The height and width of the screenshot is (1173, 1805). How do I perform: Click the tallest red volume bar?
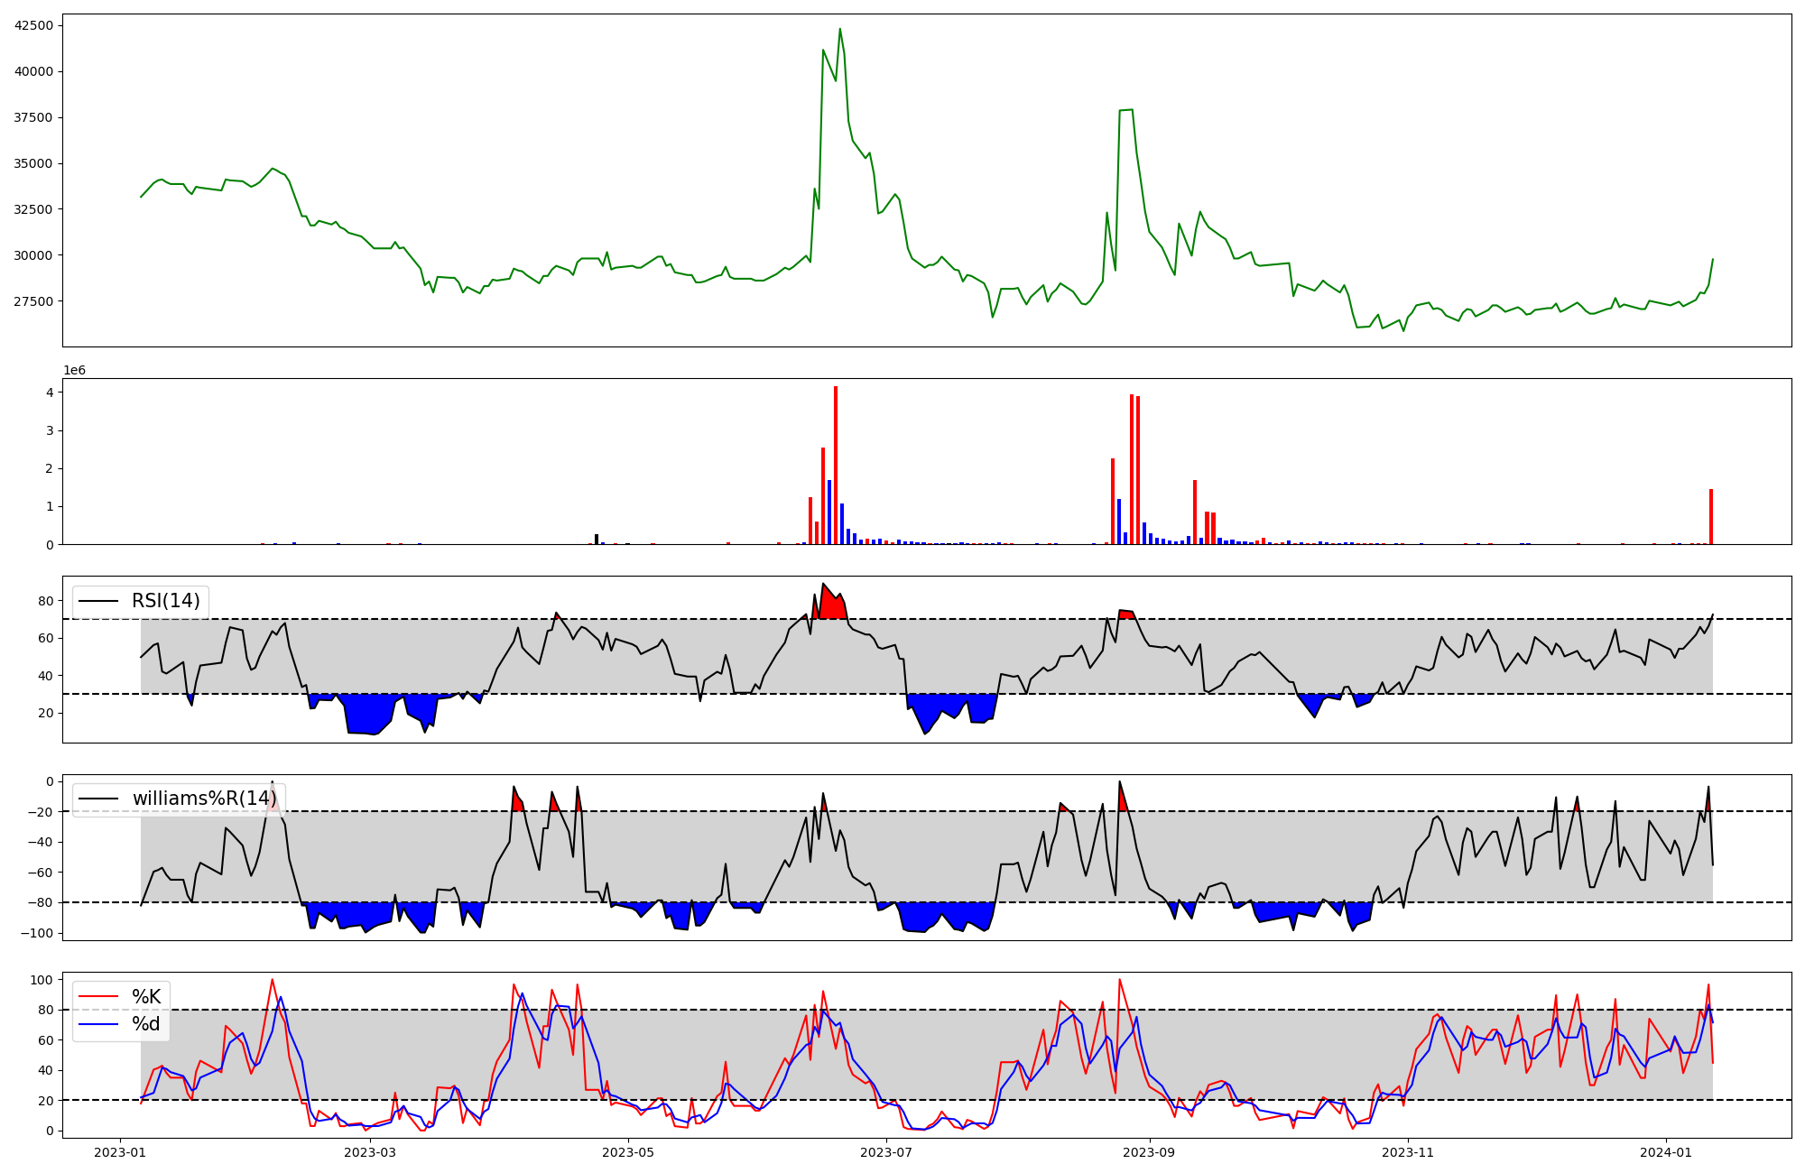(x=836, y=465)
